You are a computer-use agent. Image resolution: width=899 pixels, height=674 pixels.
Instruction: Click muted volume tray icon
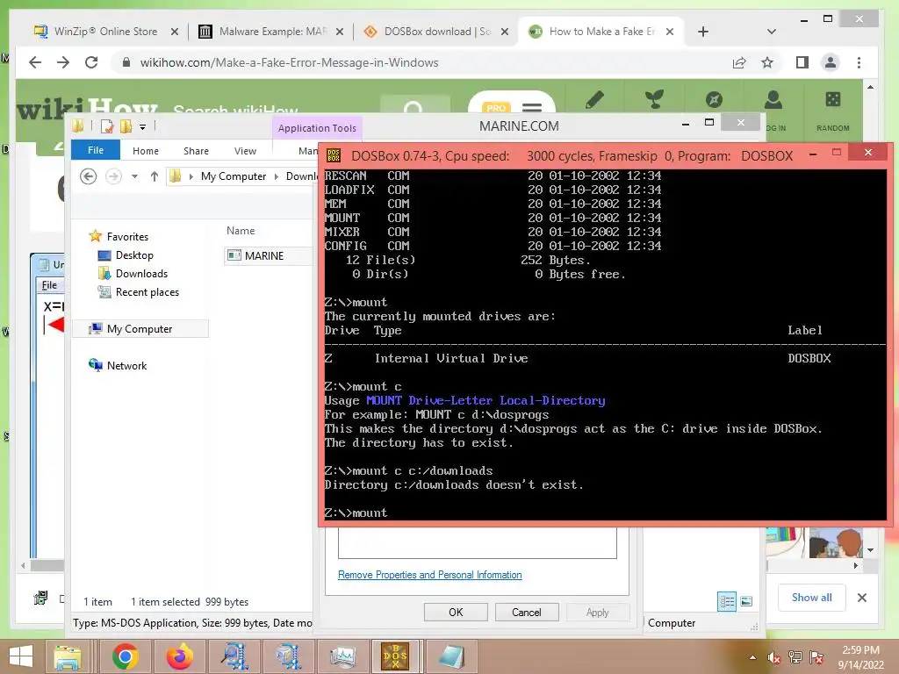[773, 657]
